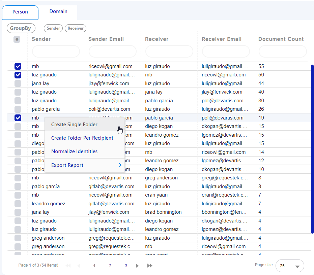Focus the Document Count filter input

[283, 51]
